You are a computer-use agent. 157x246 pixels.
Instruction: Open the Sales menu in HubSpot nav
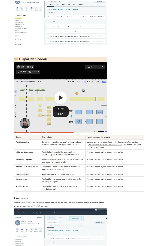[42, 213]
